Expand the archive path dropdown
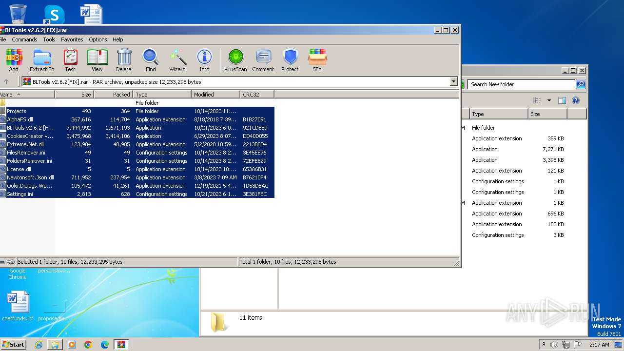The height and width of the screenshot is (351, 624). pyautogui.click(x=454, y=82)
